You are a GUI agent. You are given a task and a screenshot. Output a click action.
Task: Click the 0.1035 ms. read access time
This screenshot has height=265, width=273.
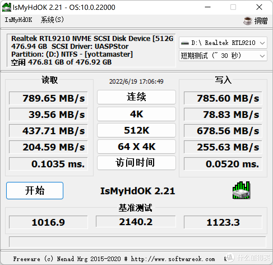pos(48,164)
